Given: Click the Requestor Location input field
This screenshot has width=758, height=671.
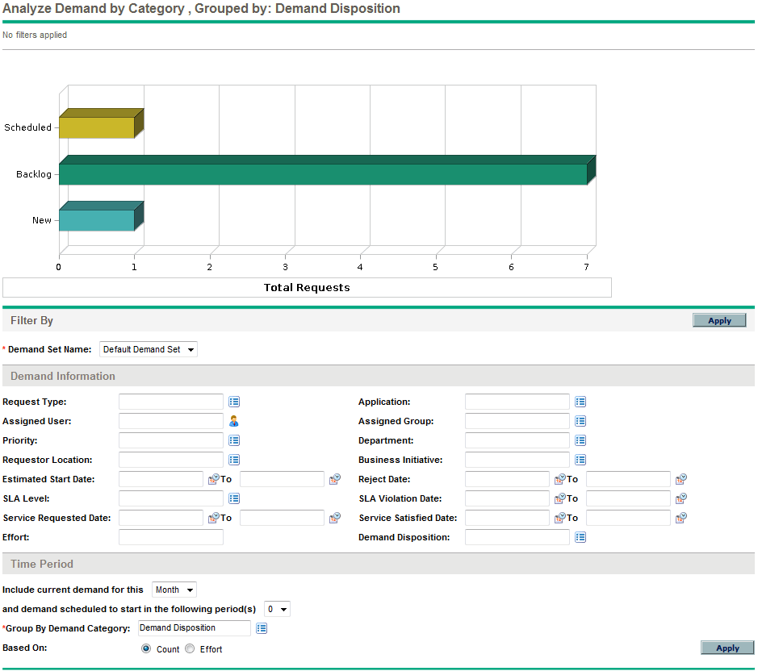Looking at the screenshot, I should 171,460.
